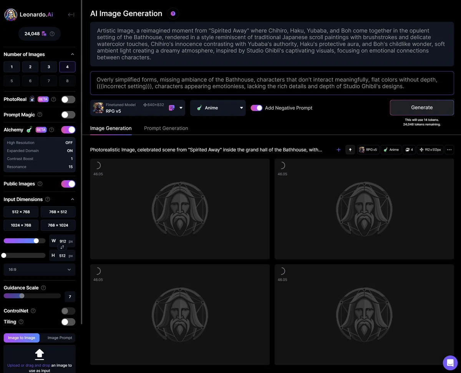Disable the Alchemy toggle
Image resolution: width=461 pixels, height=373 pixels.
tap(68, 130)
